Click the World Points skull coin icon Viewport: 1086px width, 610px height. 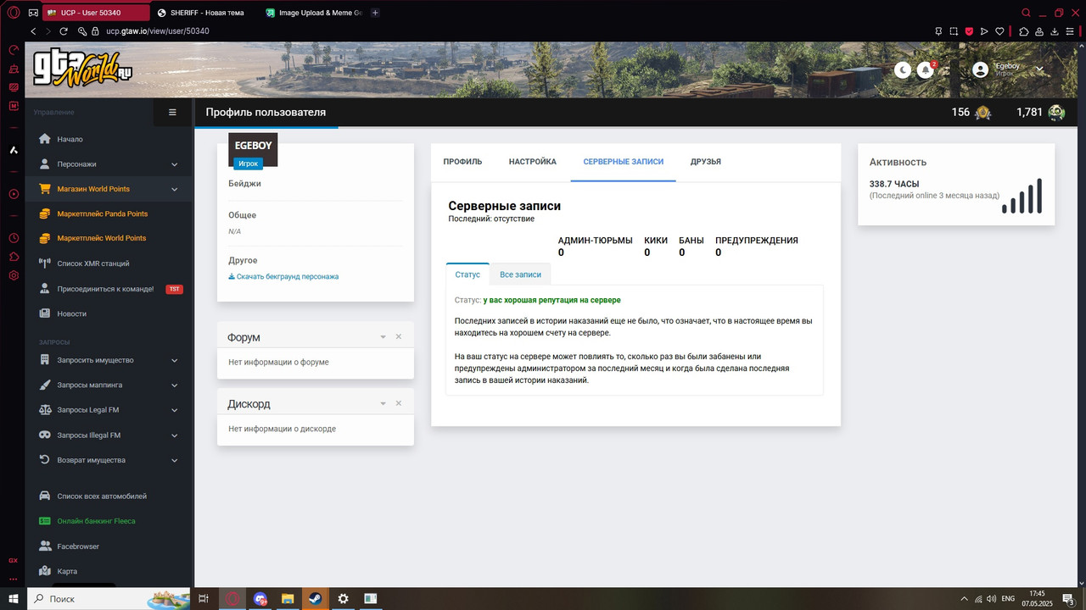(x=1056, y=112)
